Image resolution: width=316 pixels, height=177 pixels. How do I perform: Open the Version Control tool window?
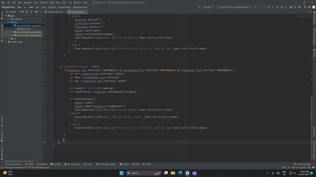tap(13, 164)
